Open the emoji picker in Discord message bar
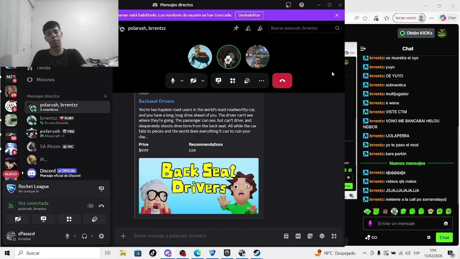Viewport: 460px width, 259px height. [x=322, y=236]
